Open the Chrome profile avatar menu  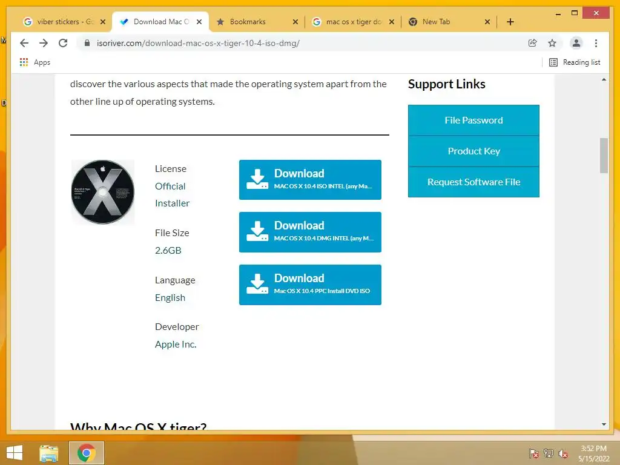576,43
